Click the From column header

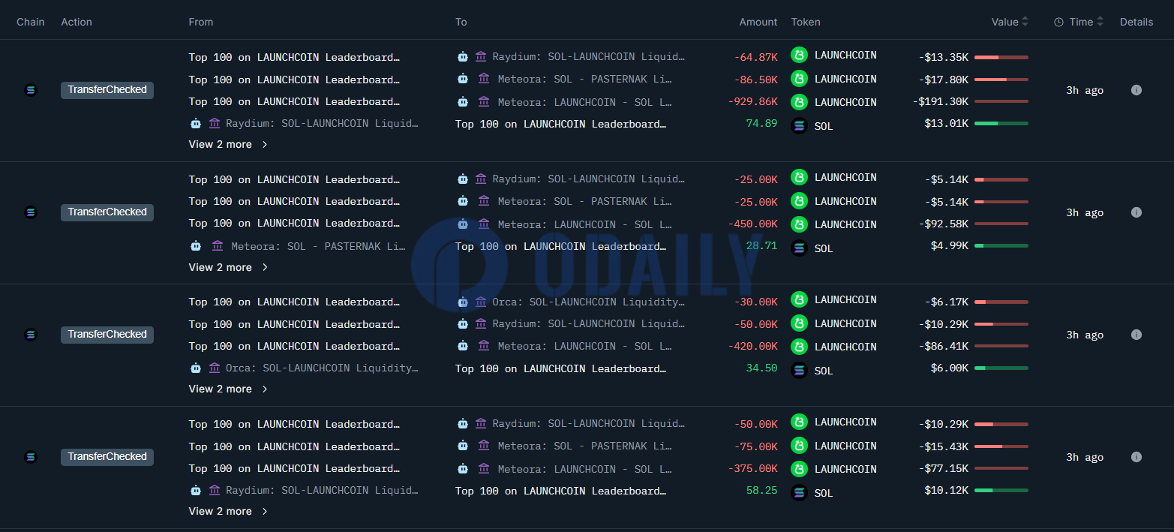tap(201, 22)
